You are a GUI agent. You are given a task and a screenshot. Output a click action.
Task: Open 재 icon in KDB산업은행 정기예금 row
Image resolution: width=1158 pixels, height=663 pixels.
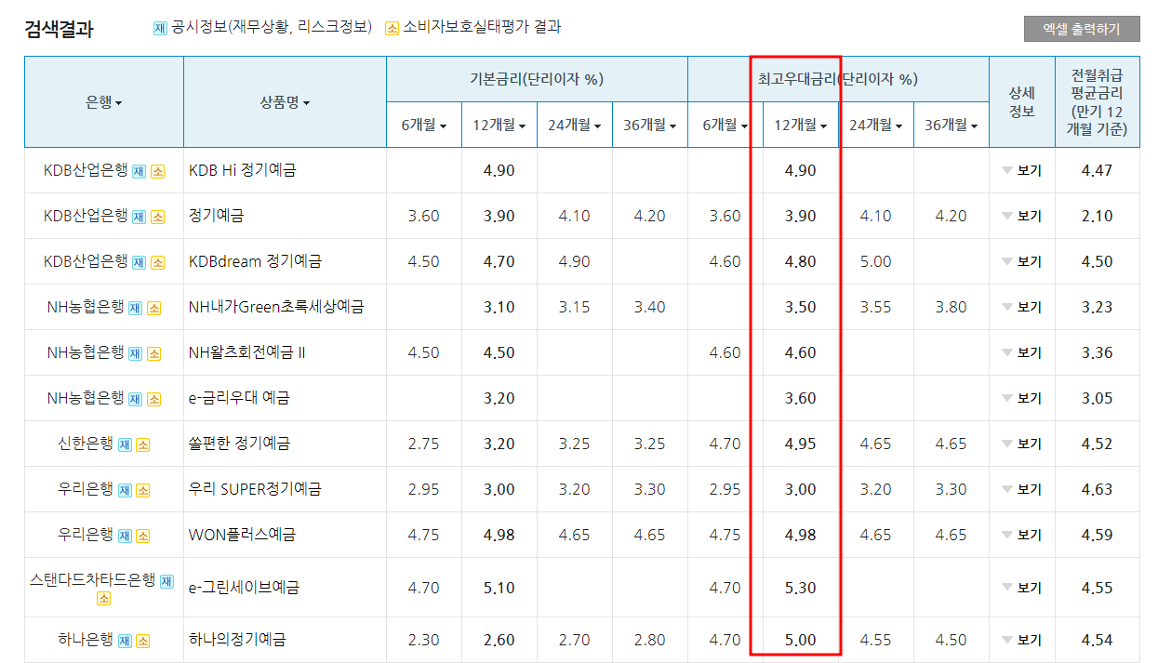pos(139,217)
